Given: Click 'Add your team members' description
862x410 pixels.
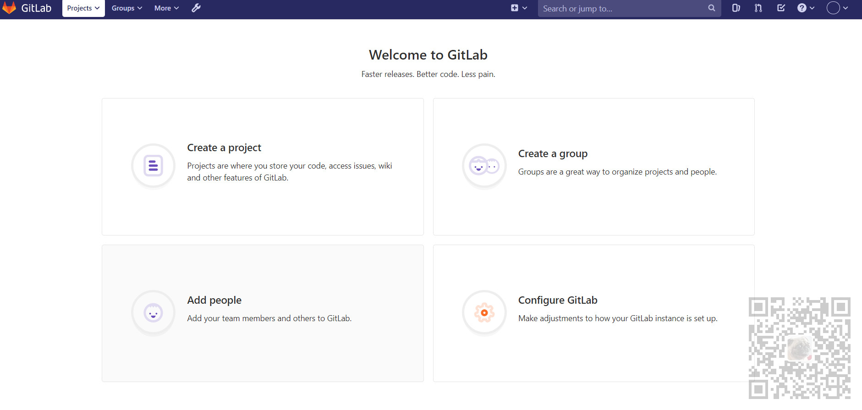Looking at the screenshot, I should (269, 318).
